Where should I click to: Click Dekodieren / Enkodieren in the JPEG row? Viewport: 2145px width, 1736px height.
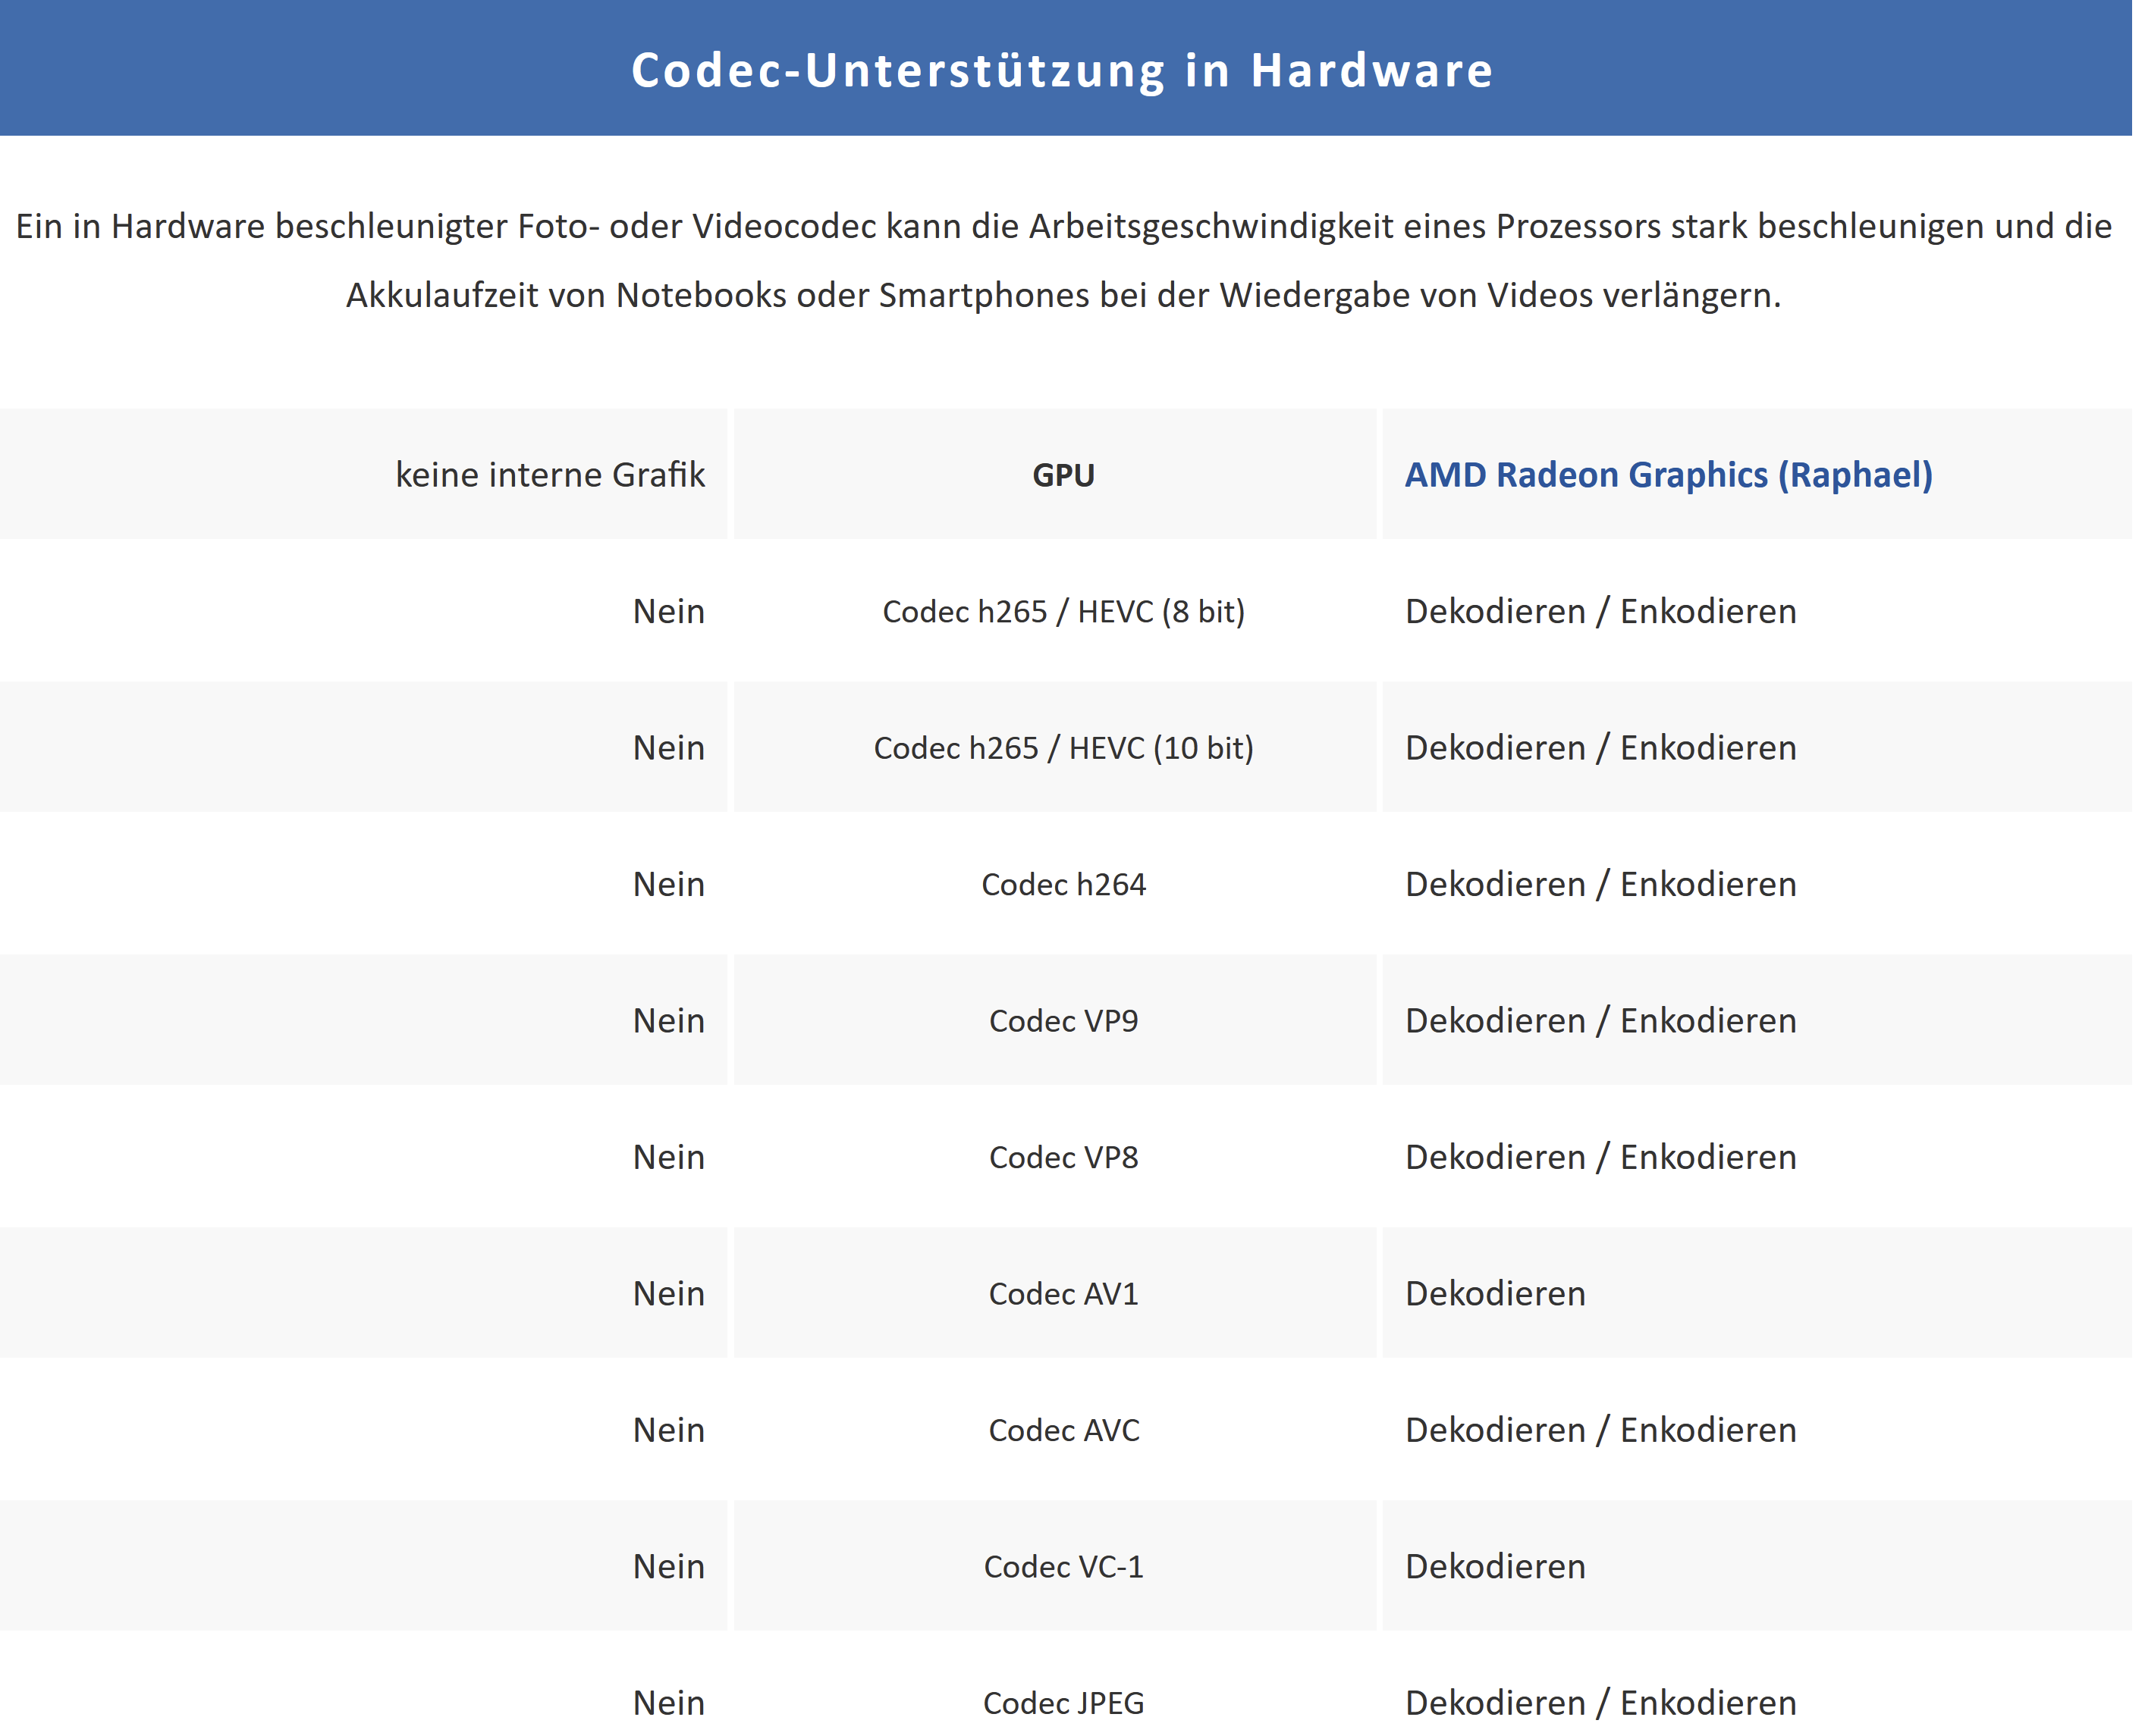[x=1600, y=1703]
